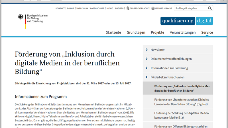
Task: Click the Stichtage für die Einreichung text
Action: pos(73,83)
